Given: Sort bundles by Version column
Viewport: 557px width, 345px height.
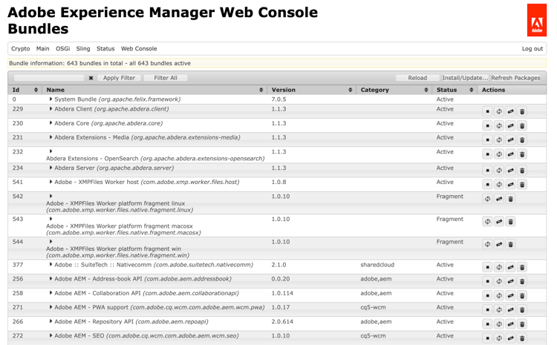Looking at the screenshot, I should [311, 90].
